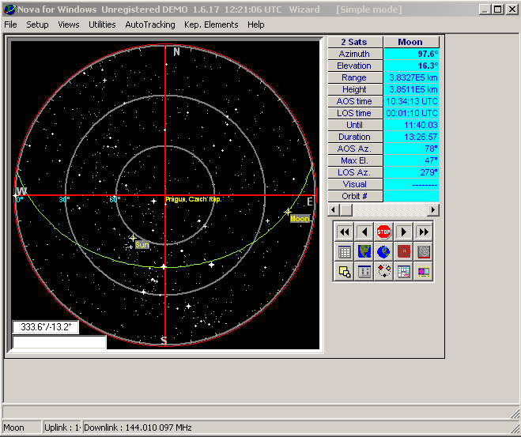Click the Moon column header
521x437 pixels.
pyautogui.click(x=410, y=42)
